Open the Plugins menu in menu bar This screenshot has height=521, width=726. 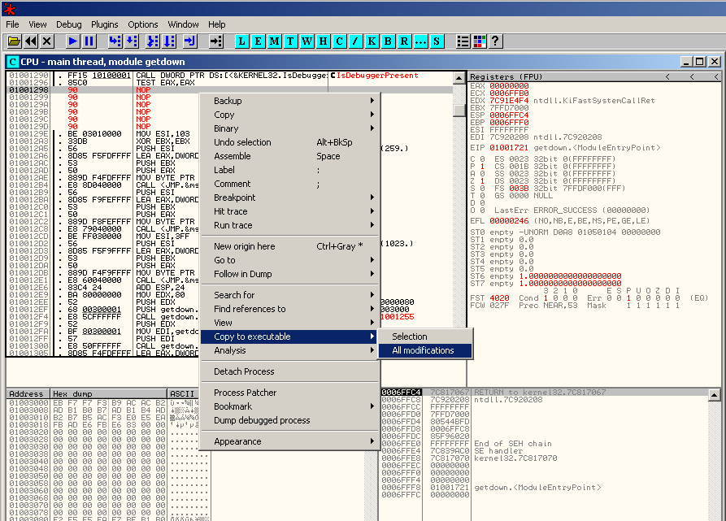[x=105, y=24]
